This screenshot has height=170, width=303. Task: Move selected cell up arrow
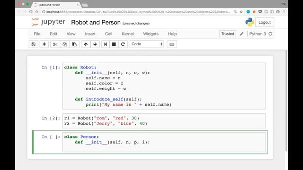click(86, 44)
